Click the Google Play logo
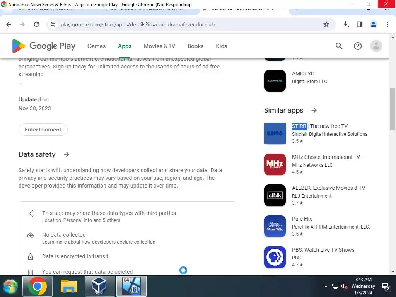The width and height of the screenshot is (396, 297). coord(44,46)
